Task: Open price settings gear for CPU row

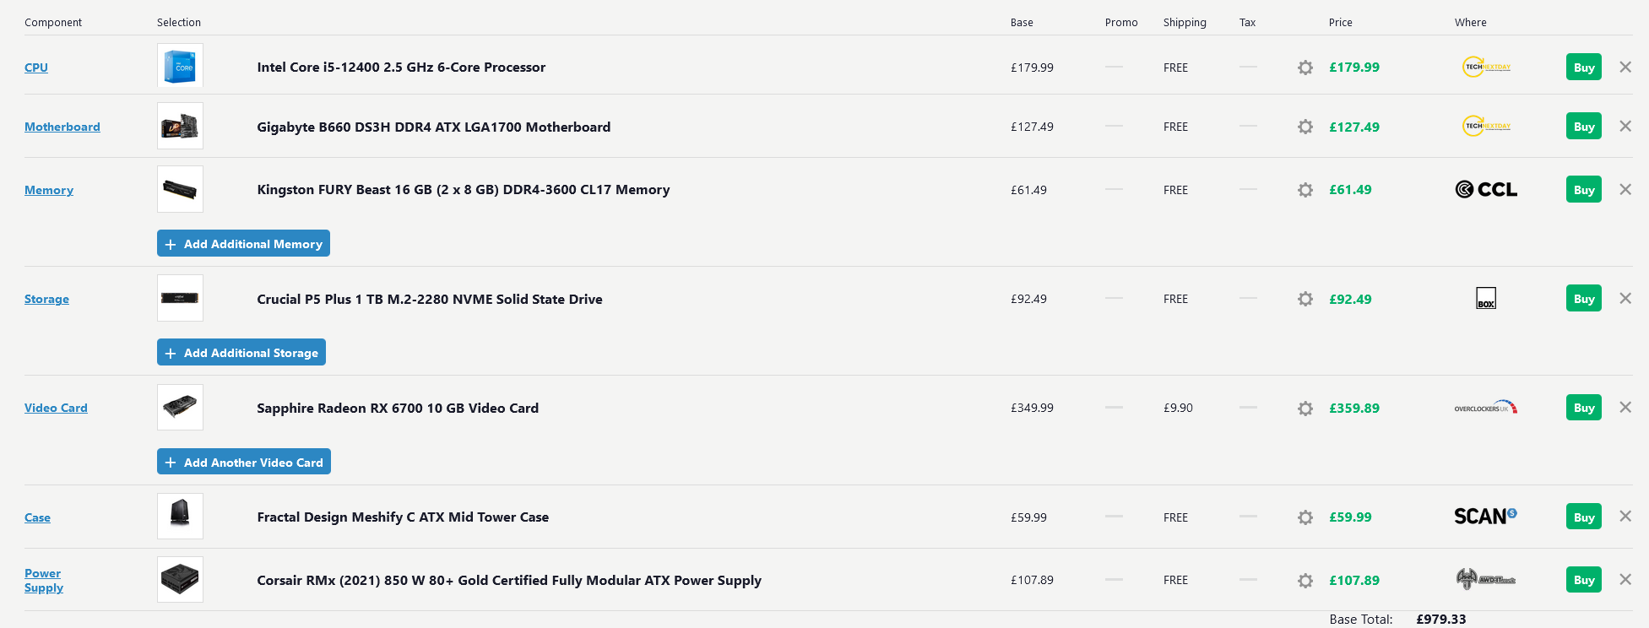Action: pyautogui.click(x=1305, y=68)
